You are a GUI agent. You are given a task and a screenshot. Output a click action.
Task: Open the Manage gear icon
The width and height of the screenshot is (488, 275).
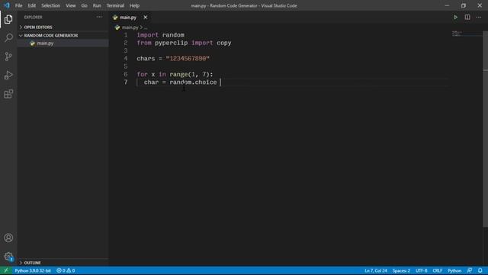8,257
